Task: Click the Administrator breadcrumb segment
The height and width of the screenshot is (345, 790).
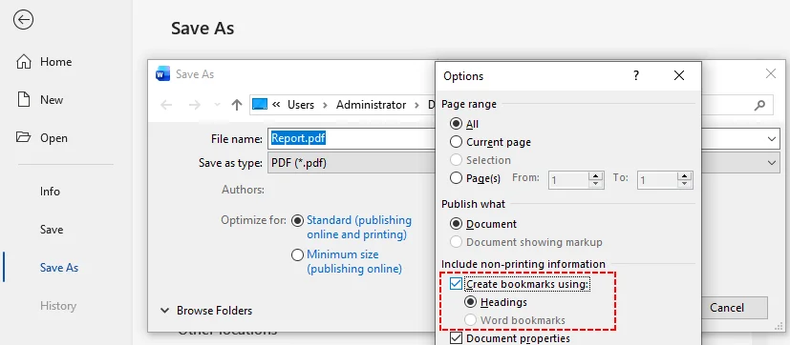Action: [x=371, y=105]
